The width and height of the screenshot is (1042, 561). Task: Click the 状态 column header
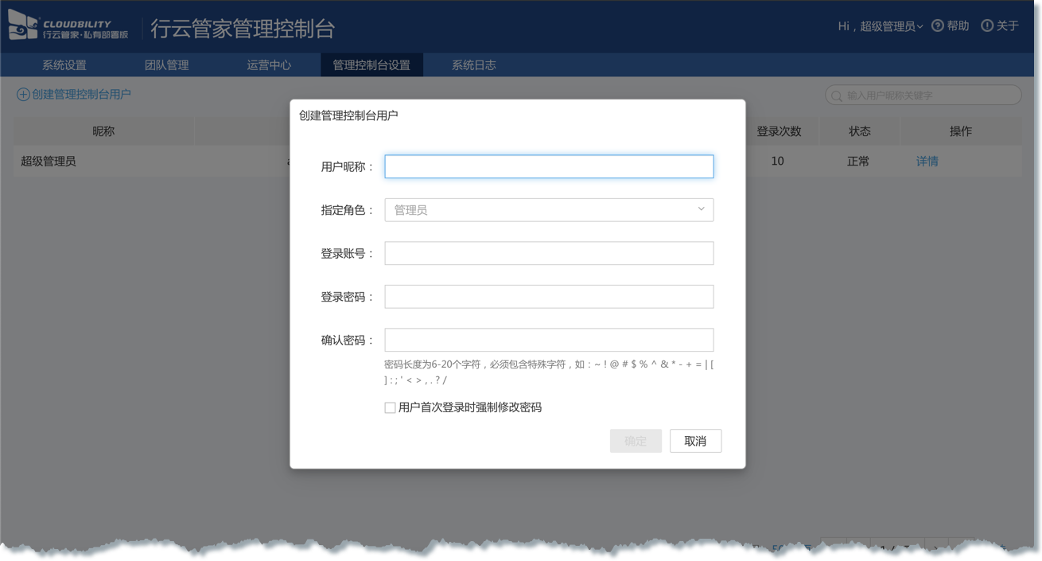click(860, 131)
